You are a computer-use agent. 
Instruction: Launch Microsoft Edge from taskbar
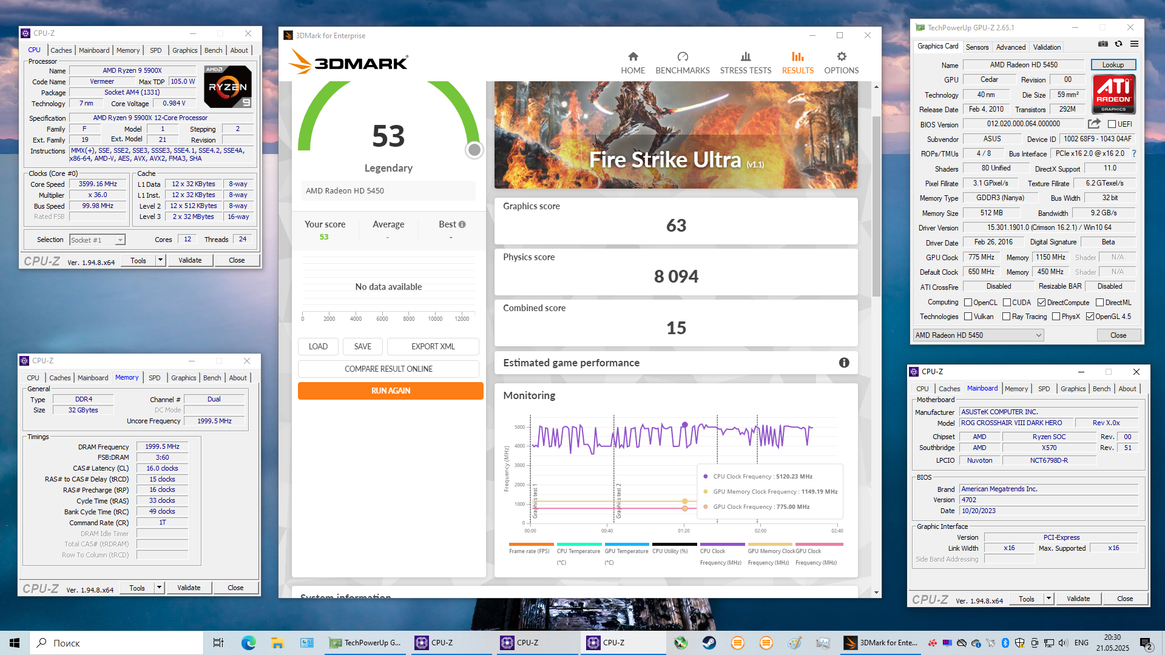tap(248, 643)
